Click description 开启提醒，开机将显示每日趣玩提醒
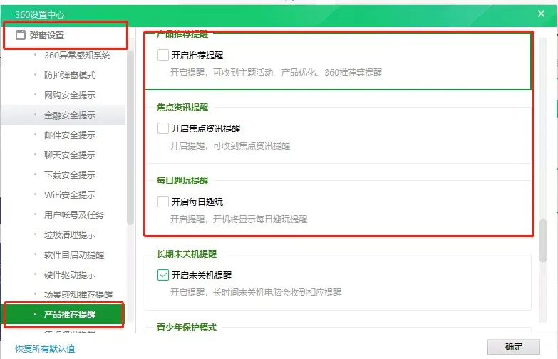Viewport: 558px width, 359px height. (239, 219)
